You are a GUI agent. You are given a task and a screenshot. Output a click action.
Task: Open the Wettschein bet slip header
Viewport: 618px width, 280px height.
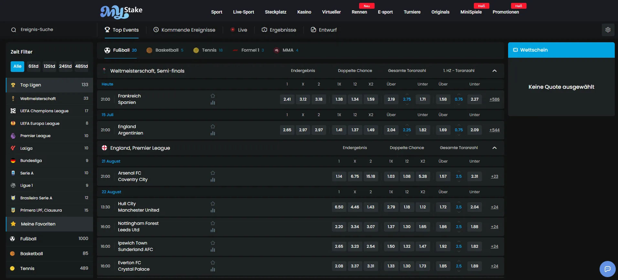click(x=561, y=50)
